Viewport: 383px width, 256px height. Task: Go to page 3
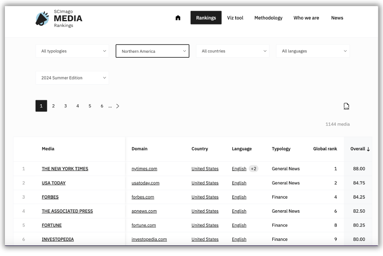65,106
